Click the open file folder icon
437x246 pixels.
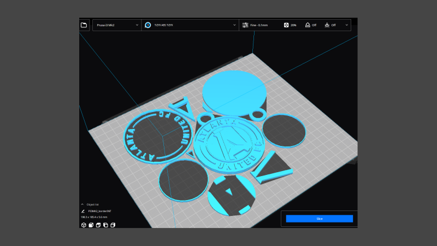[84, 25]
